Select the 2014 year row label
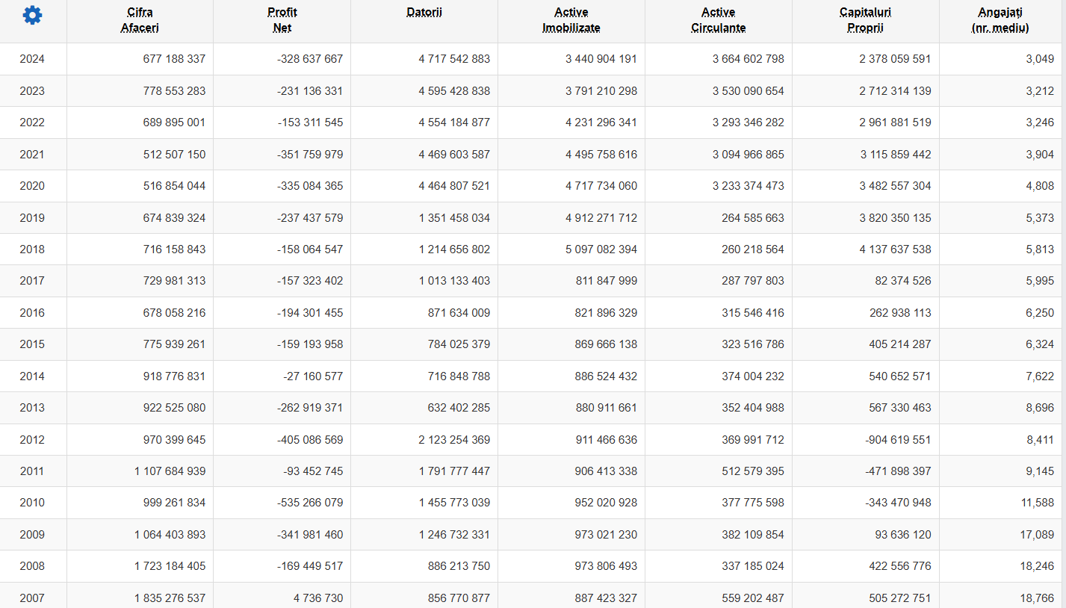The width and height of the screenshot is (1066, 608). [32, 376]
